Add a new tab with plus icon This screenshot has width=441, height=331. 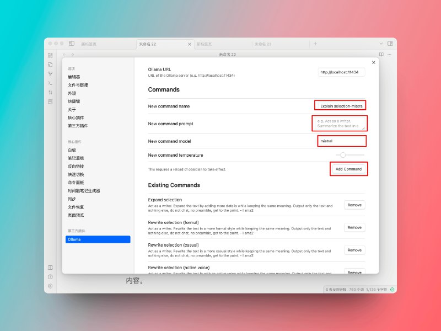click(x=315, y=44)
